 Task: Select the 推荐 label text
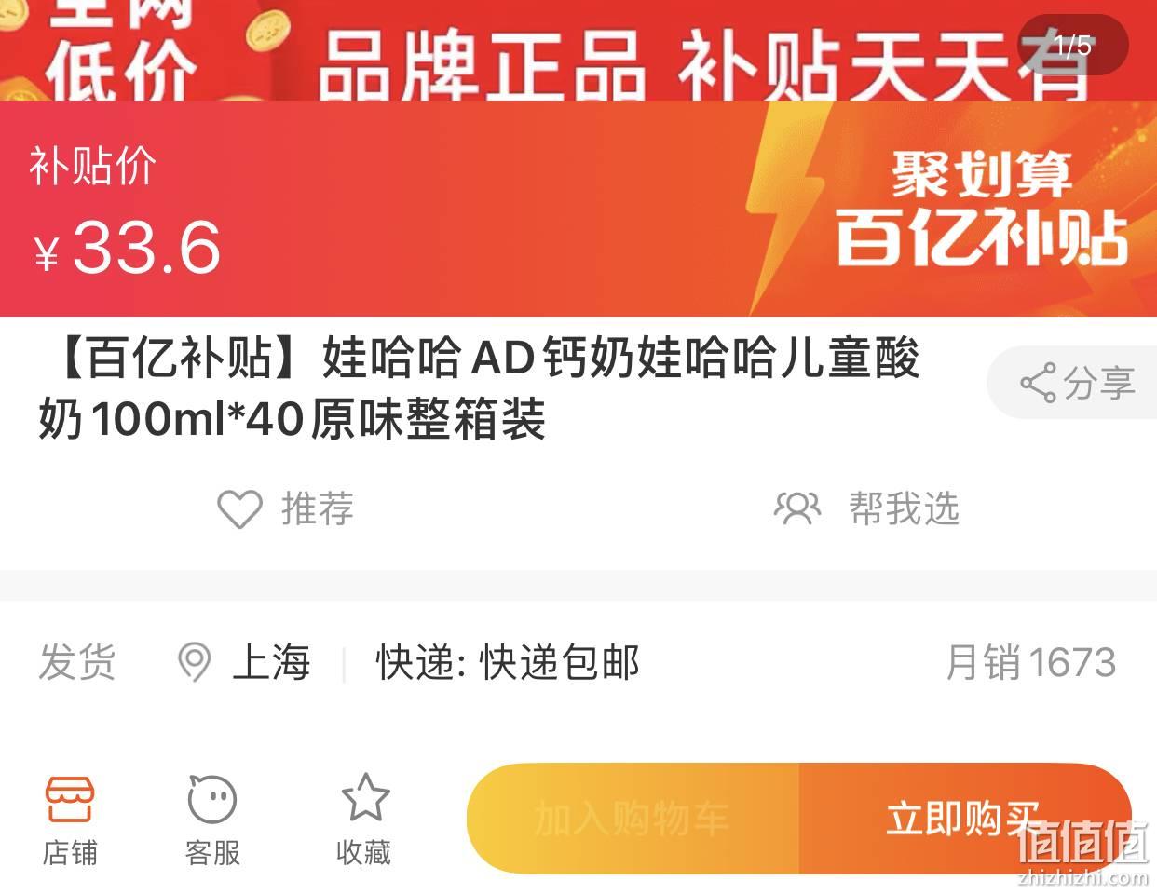pyautogui.click(x=318, y=509)
